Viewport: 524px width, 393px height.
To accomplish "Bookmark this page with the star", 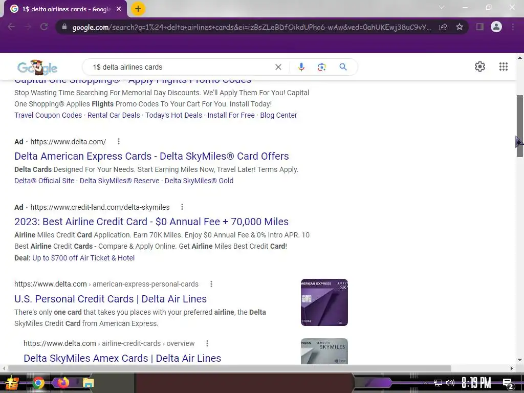I will pos(460,27).
